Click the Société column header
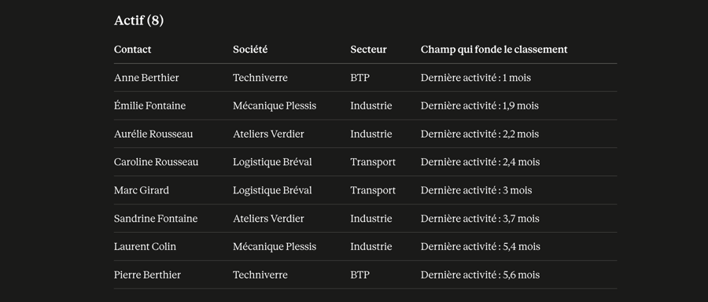708x302 pixels. click(x=250, y=50)
